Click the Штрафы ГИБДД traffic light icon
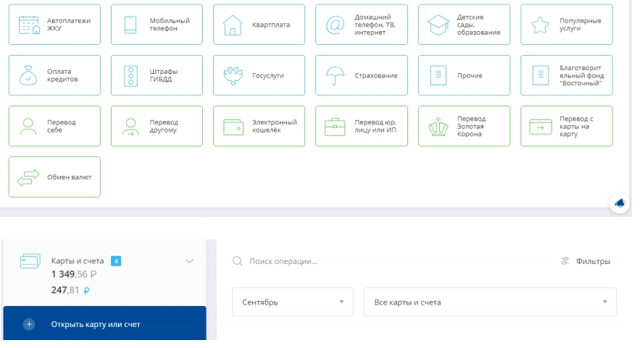The width and height of the screenshot is (642, 348). point(131,75)
